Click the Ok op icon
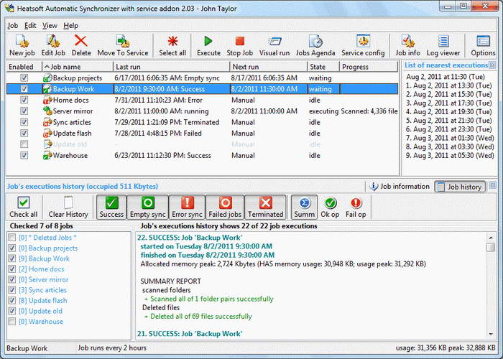 tap(330, 203)
